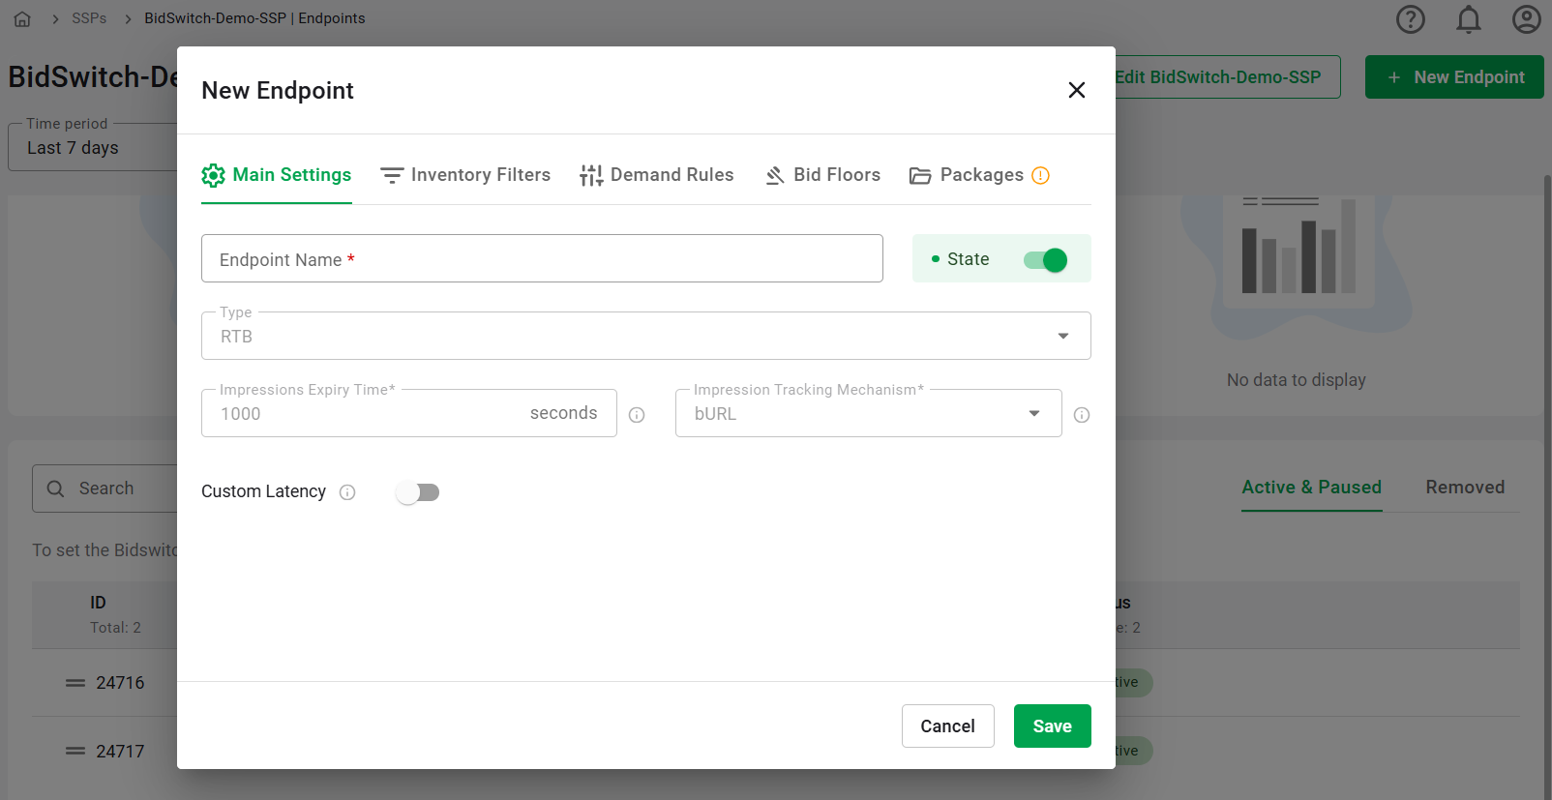Close the New Endpoint dialog

[1076, 90]
